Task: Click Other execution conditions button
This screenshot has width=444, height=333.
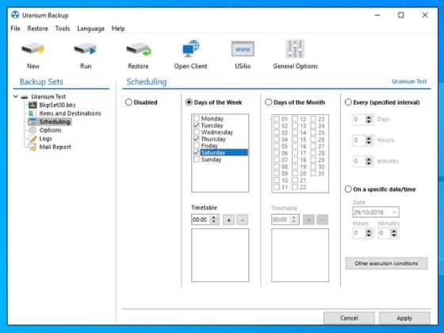Action: 386,263
